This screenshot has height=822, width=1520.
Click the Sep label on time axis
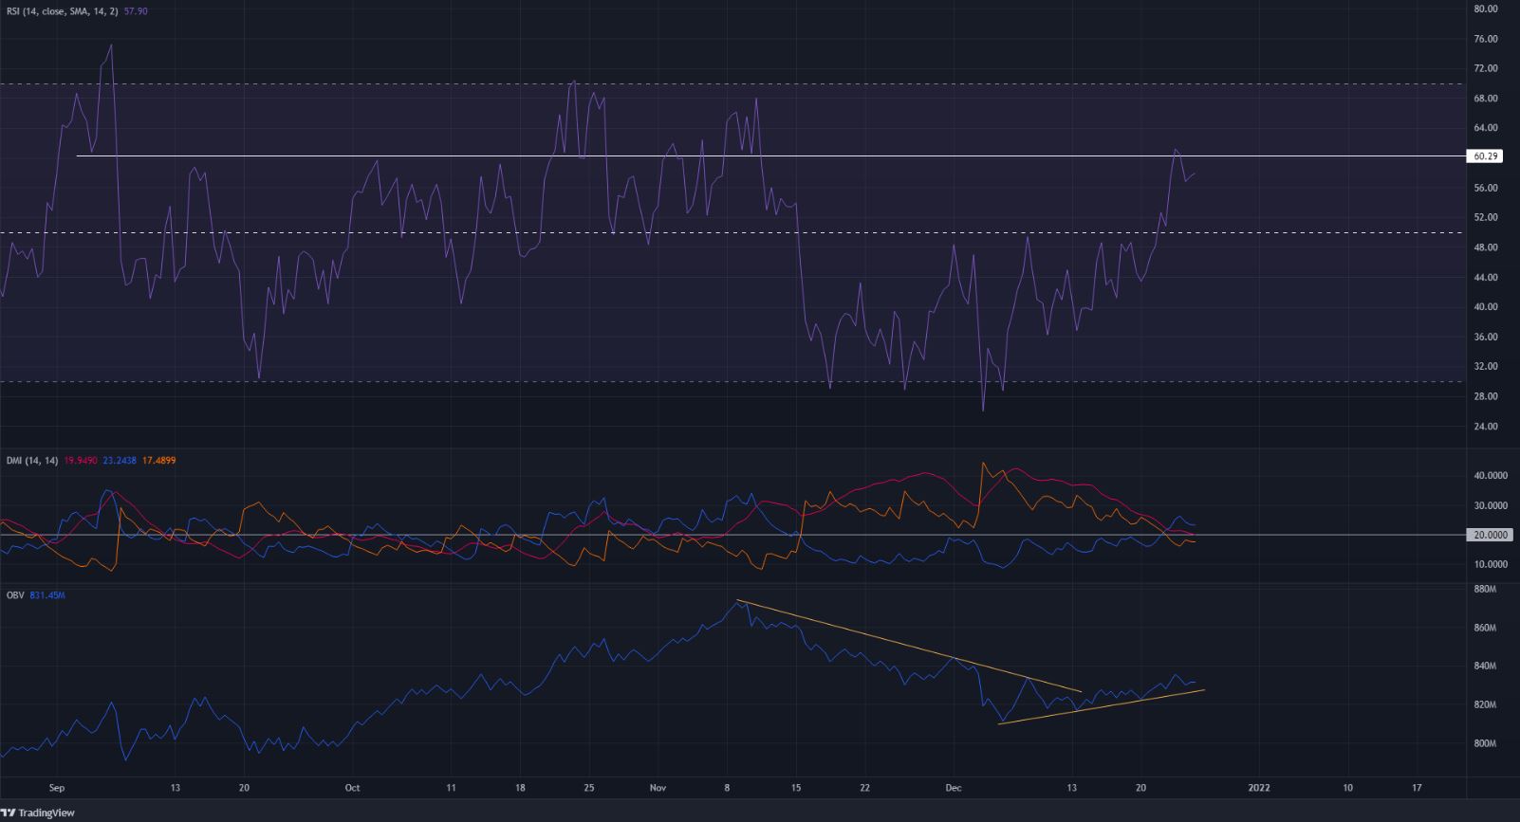(57, 788)
